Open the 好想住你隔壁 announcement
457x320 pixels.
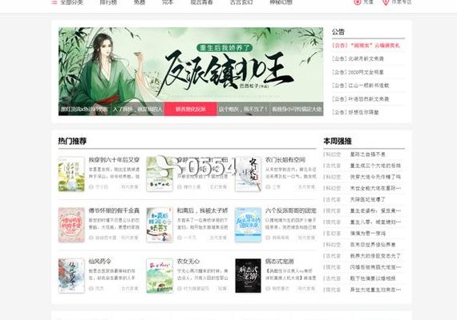pyautogui.click(x=355, y=112)
